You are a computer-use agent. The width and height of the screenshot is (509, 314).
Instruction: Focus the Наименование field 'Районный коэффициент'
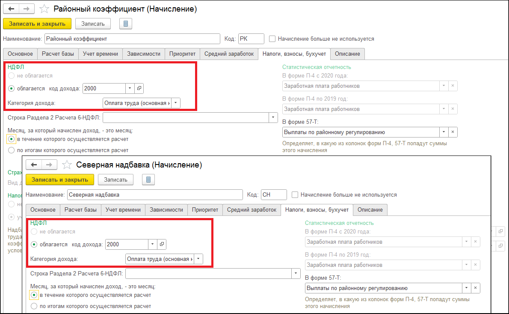tap(132, 39)
